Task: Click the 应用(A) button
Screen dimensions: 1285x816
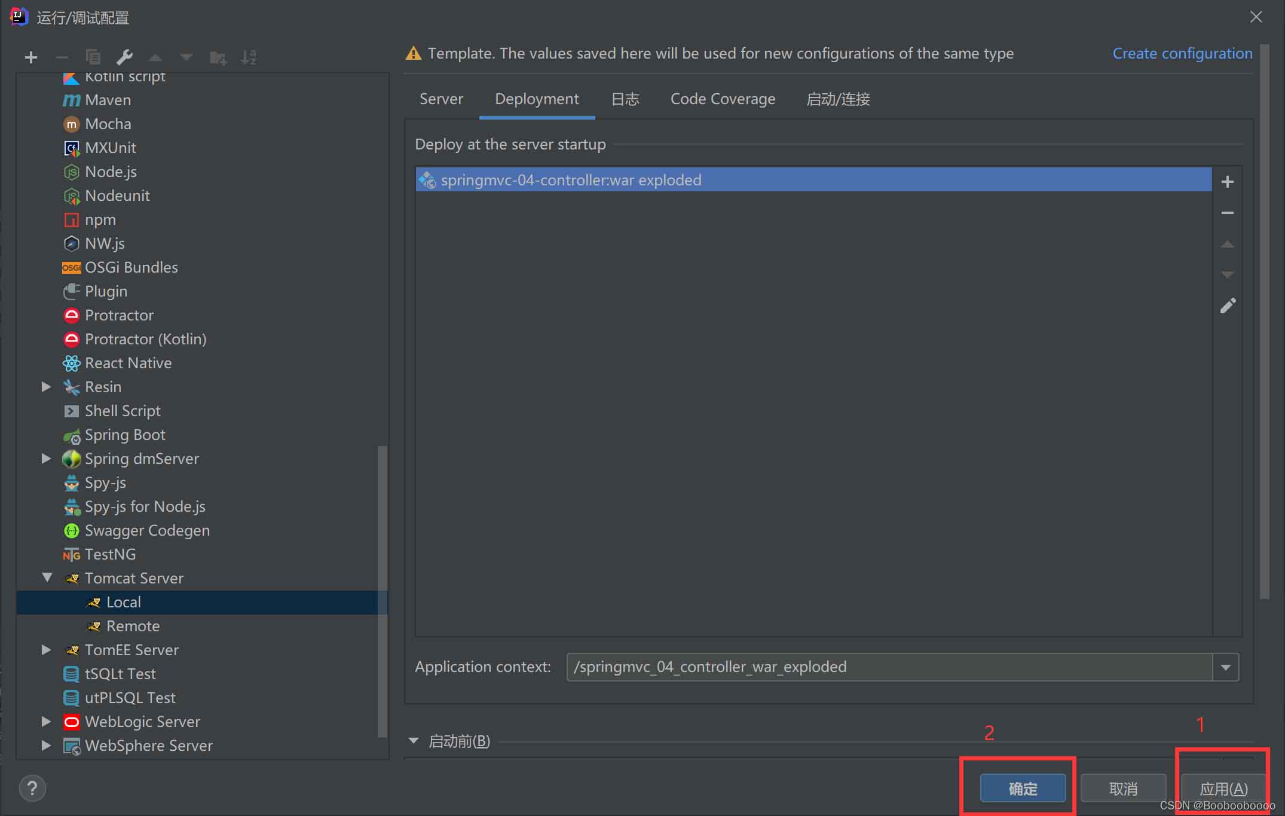Action: point(1223,789)
